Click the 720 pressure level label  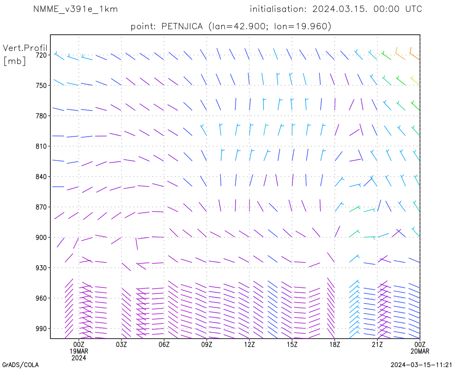tap(41, 55)
